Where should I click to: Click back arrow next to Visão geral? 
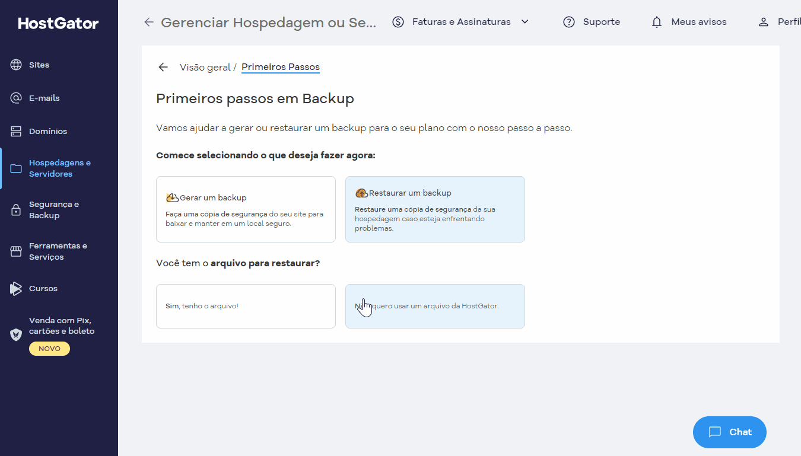pos(163,67)
